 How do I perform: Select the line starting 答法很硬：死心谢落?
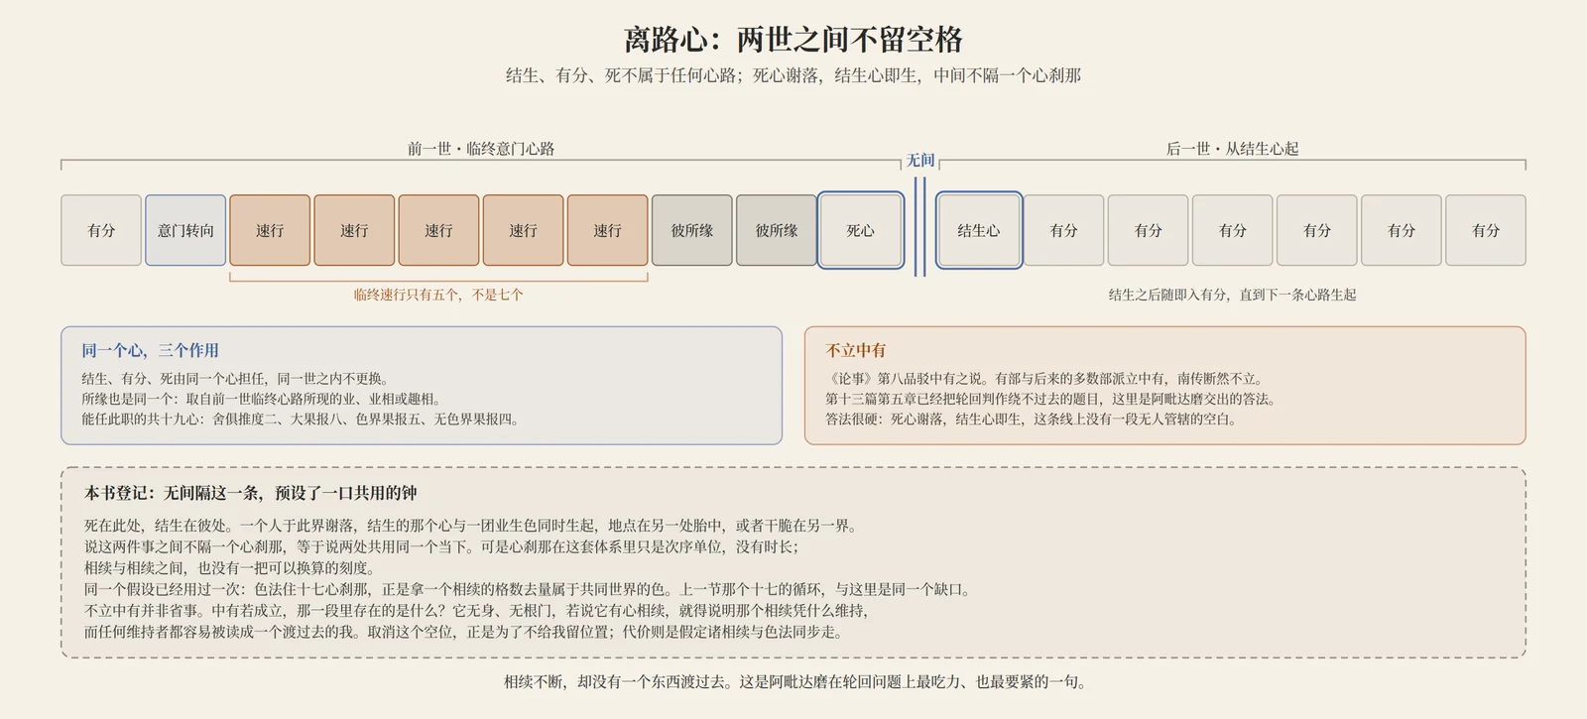[x=1033, y=419]
